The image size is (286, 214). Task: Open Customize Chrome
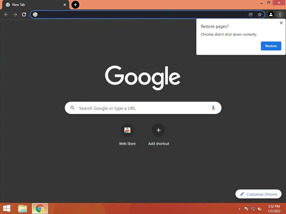click(x=258, y=194)
